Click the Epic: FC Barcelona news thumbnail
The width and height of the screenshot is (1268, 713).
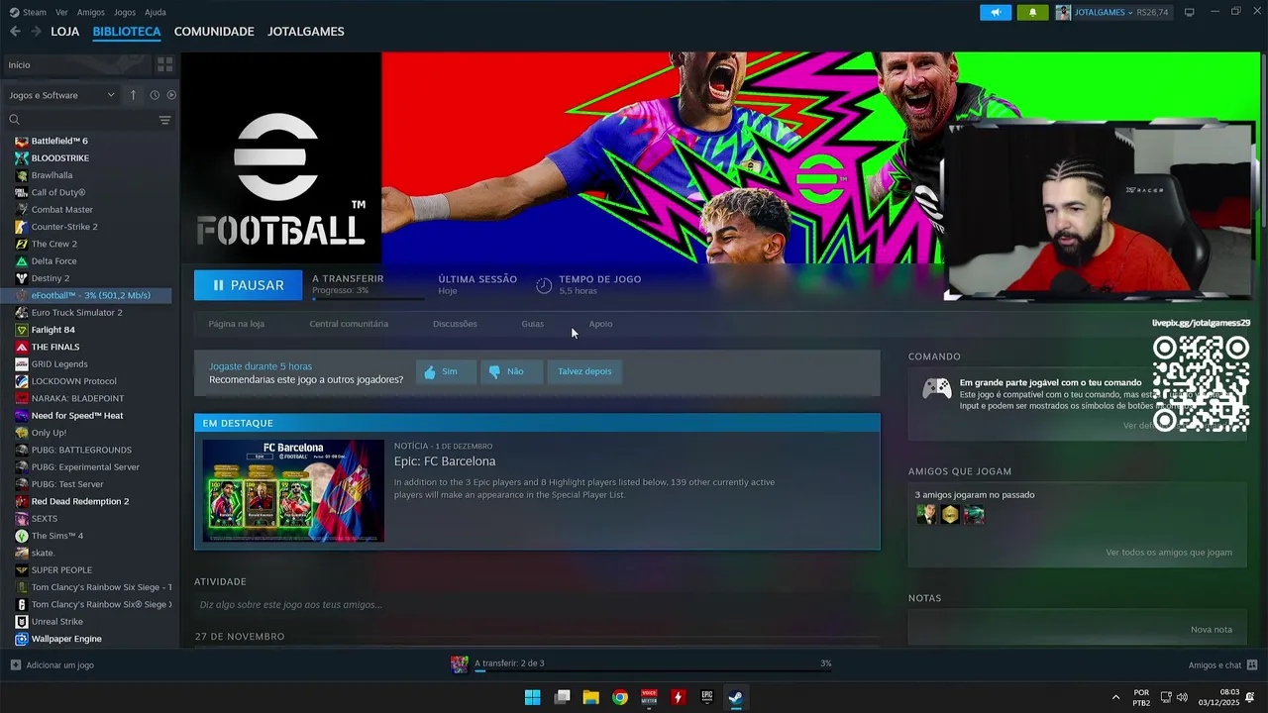[293, 491]
